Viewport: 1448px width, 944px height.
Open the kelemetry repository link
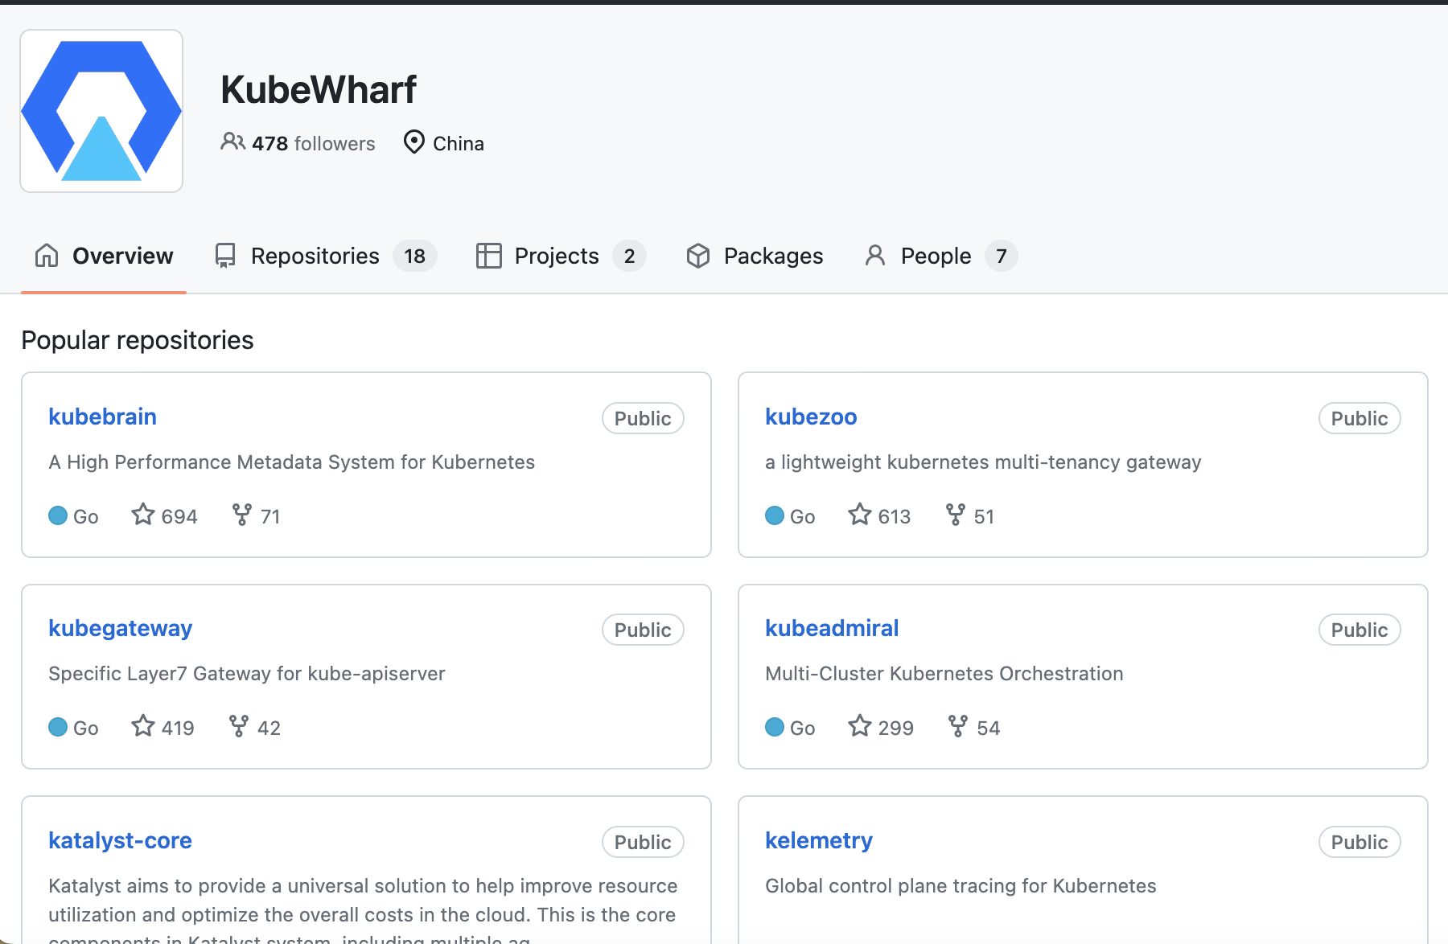tap(818, 840)
